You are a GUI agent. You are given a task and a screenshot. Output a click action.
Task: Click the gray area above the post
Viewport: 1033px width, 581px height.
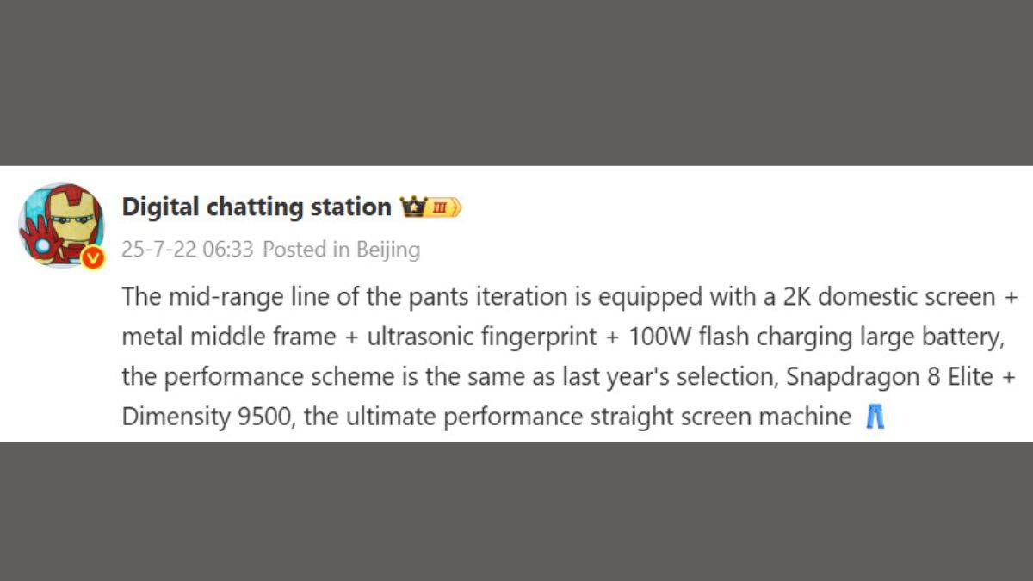pyautogui.click(x=516, y=82)
